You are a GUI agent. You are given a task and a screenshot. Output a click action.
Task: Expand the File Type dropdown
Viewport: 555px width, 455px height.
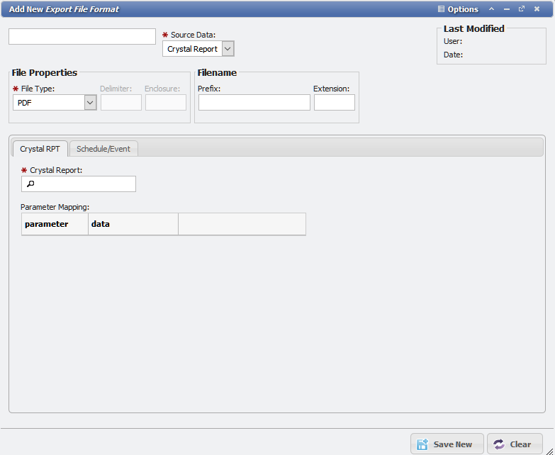(x=90, y=103)
